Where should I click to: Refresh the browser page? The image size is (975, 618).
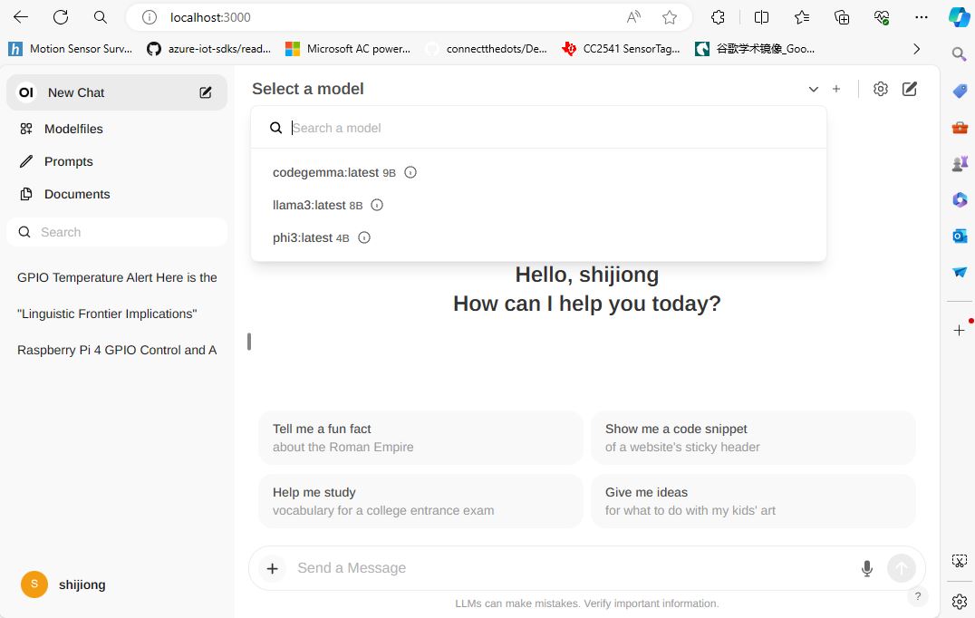[x=61, y=17]
